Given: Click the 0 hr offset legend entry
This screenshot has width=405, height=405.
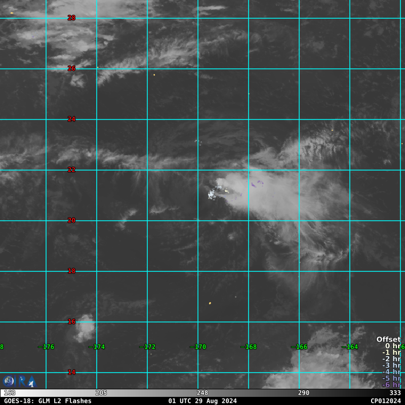Looking at the screenshot, I should [x=393, y=346].
